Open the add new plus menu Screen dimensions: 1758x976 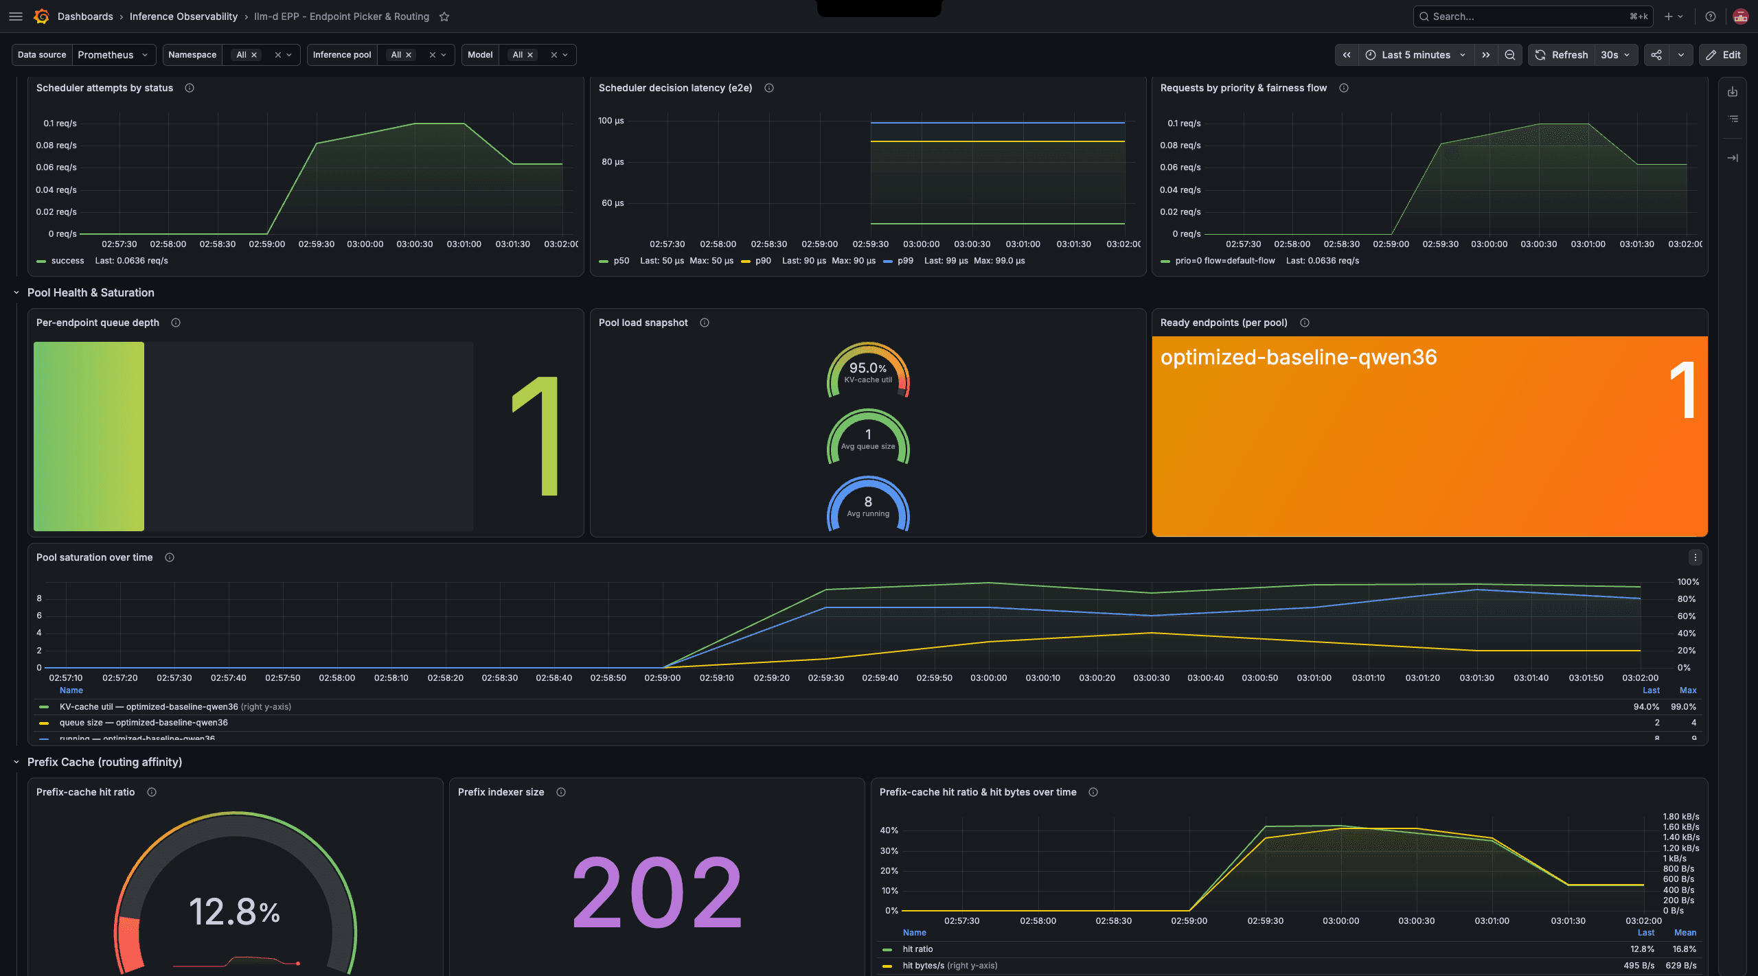point(1669,16)
